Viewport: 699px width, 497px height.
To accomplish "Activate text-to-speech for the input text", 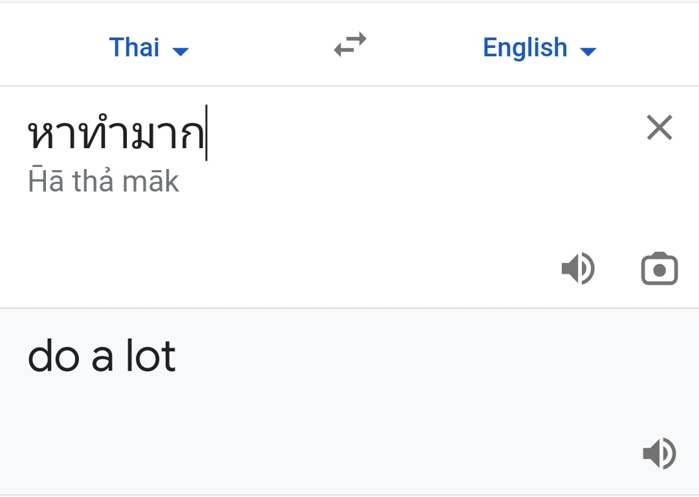I will tap(578, 269).
